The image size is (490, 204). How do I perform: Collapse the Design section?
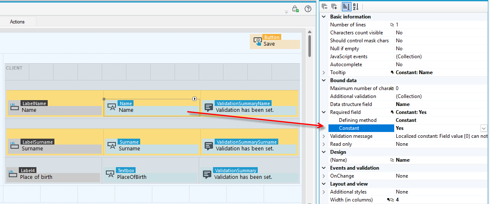tap(324, 152)
